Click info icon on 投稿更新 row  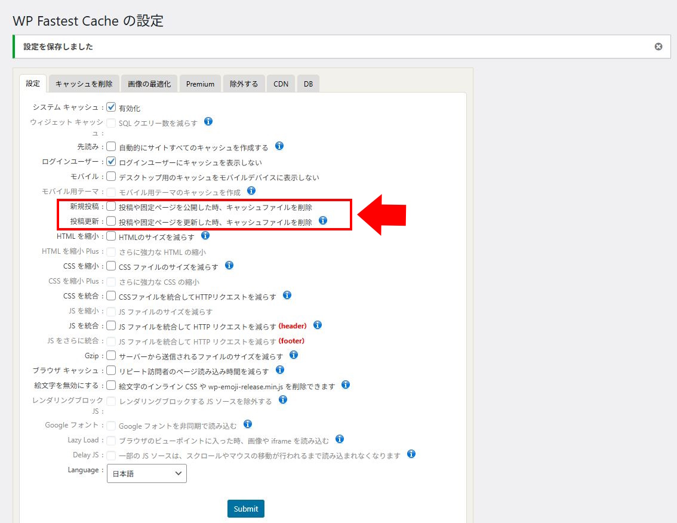click(x=323, y=221)
